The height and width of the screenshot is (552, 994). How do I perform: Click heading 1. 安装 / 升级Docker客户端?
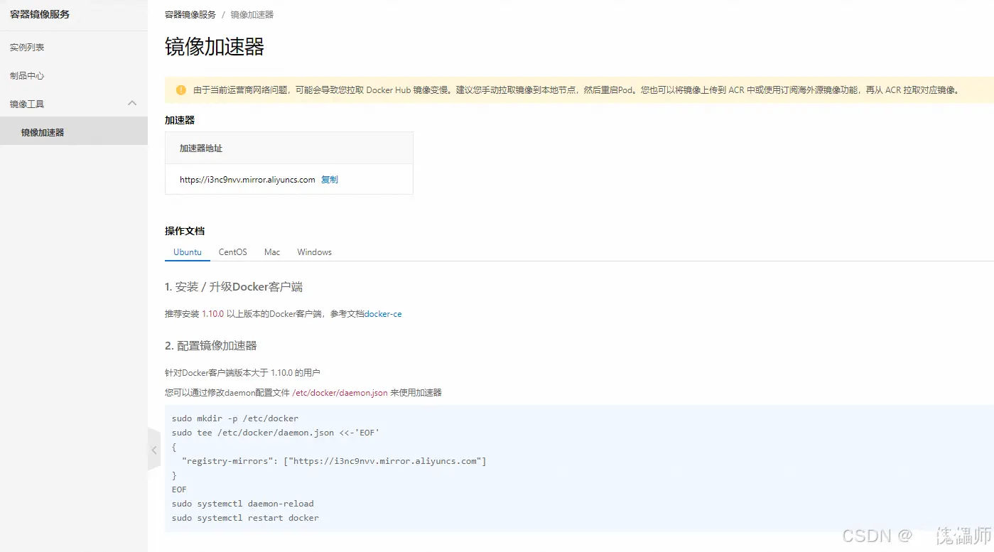[234, 287]
